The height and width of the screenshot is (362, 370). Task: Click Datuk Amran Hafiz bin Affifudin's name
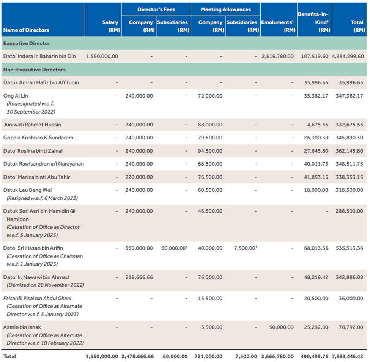(41, 82)
